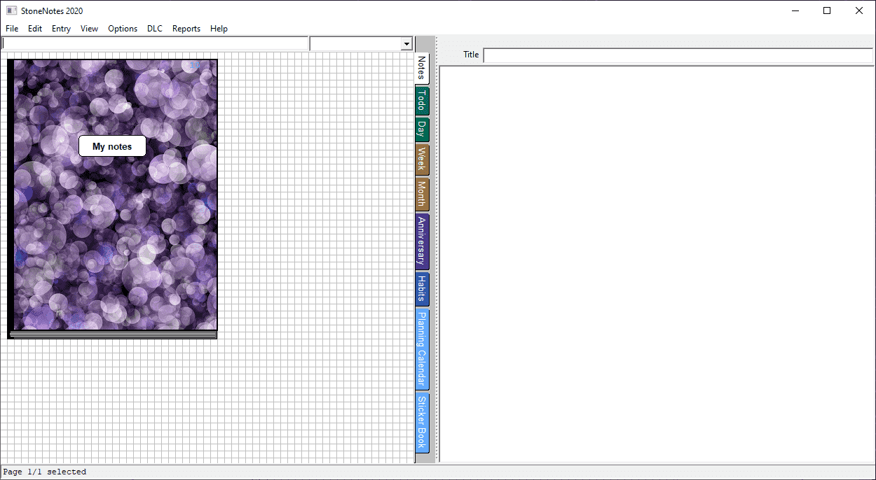Click the StoneNotes 2020 app icon in title bar
The height and width of the screenshot is (480, 876).
coord(11,10)
